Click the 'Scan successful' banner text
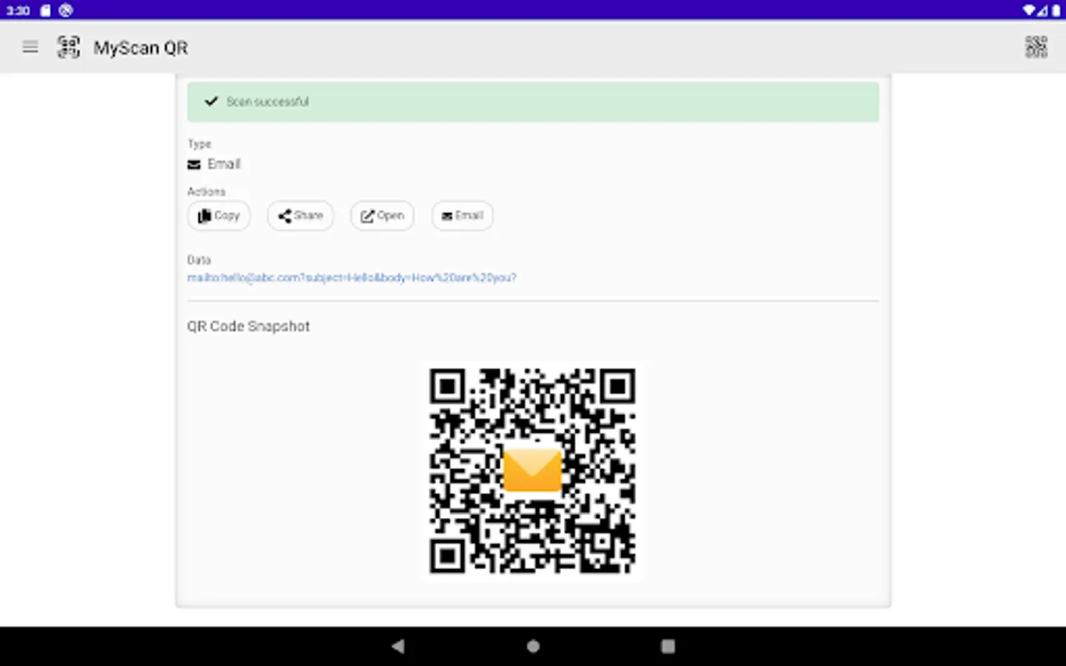Viewport: 1066px width, 666px height. click(267, 101)
